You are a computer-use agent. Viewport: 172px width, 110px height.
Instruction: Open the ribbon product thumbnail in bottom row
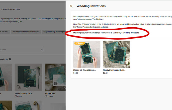coord(28,105)
